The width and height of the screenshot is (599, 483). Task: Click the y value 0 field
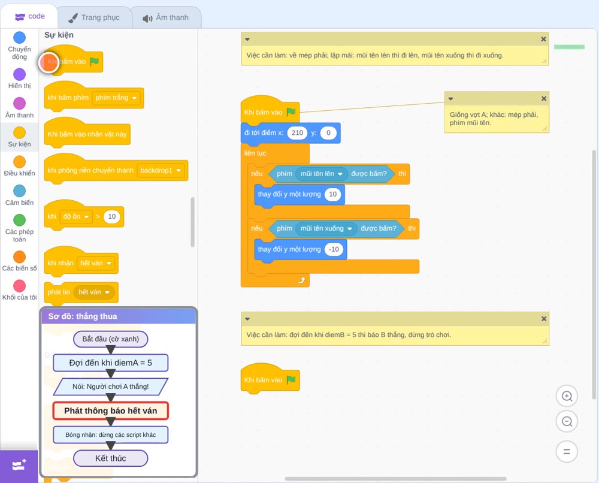328,132
